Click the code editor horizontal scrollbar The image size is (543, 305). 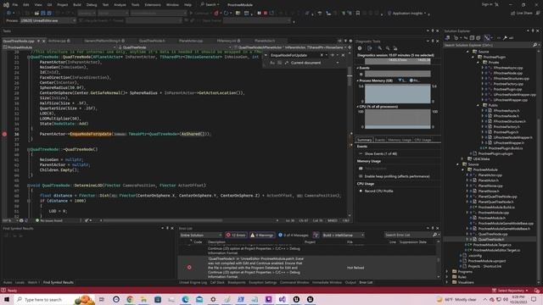[163, 220]
